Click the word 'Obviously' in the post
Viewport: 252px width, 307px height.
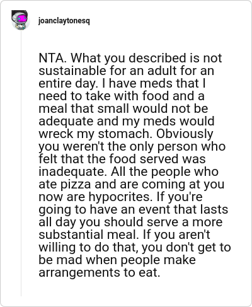pyautogui.click(x=185, y=134)
